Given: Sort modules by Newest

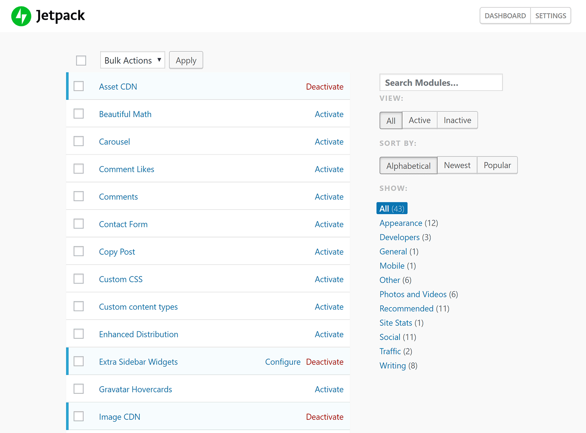Looking at the screenshot, I should click(457, 165).
